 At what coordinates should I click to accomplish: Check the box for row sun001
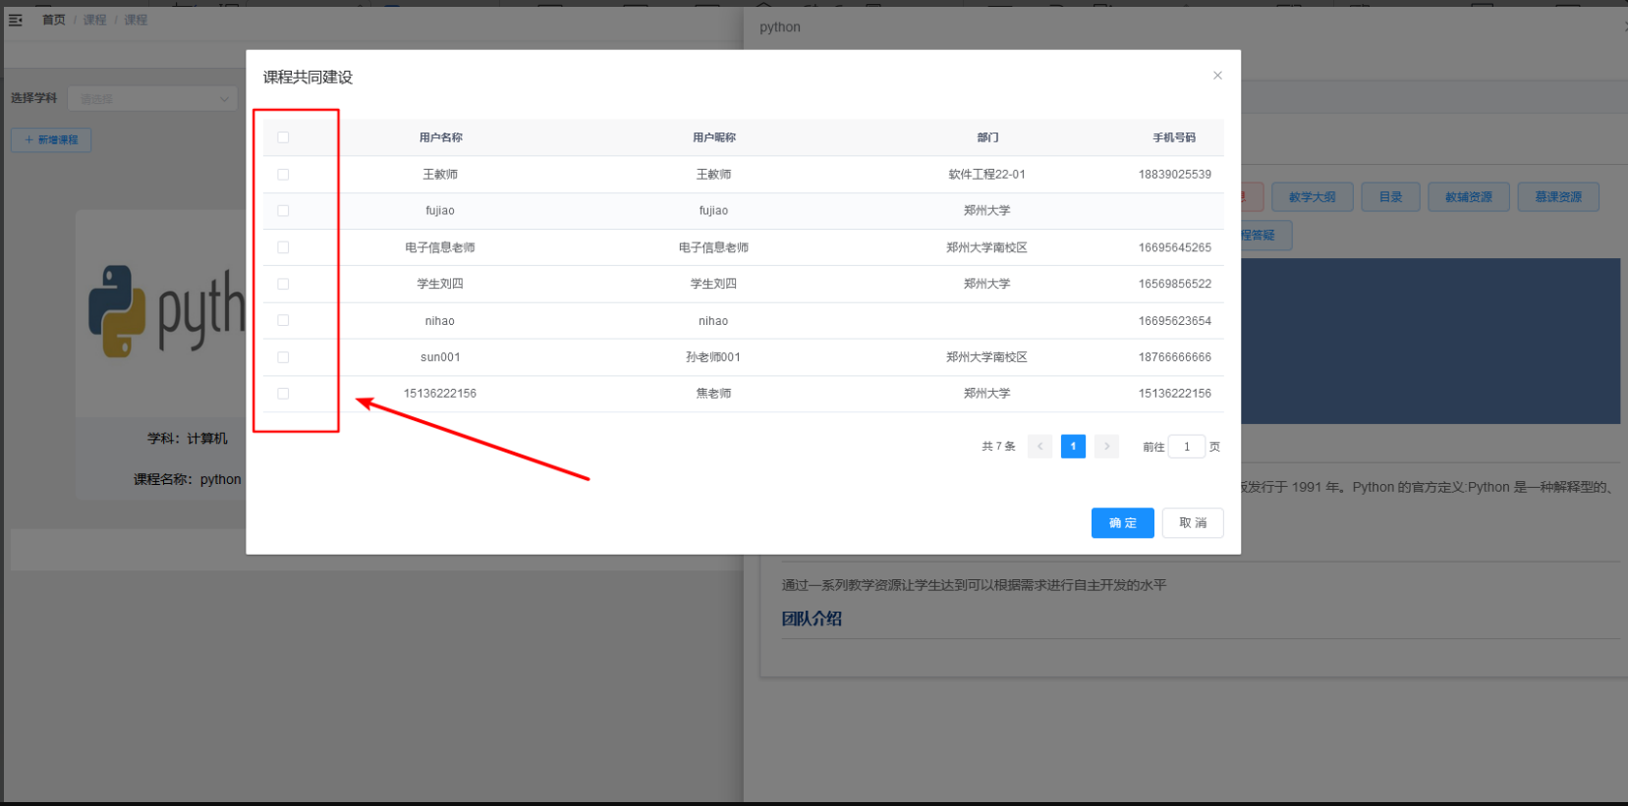(283, 357)
